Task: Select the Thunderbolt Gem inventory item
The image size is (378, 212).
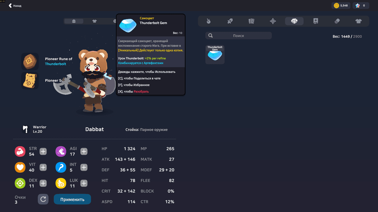Action: pos(215,54)
